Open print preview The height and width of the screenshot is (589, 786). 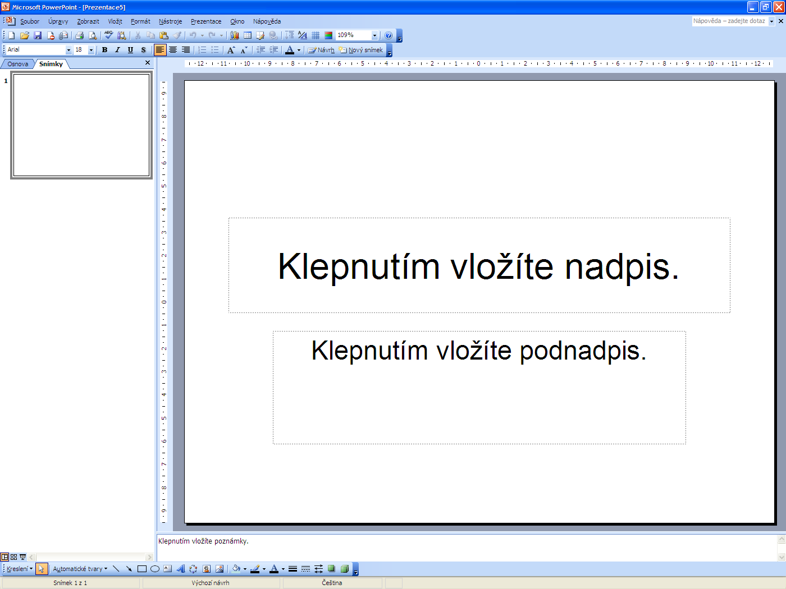[93, 35]
